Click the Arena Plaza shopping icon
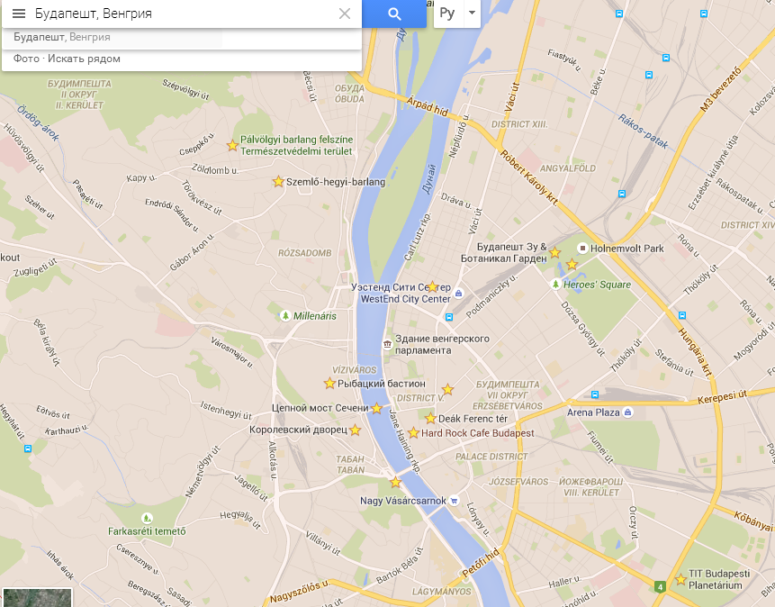The height and width of the screenshot is (607, 775). [x=627, y=412]
